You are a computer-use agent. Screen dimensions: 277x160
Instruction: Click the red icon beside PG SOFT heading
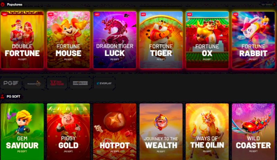tap(2, 96)
